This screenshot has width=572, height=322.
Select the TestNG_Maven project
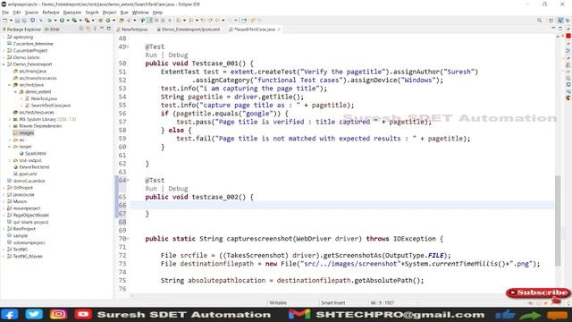pos(28,257)
